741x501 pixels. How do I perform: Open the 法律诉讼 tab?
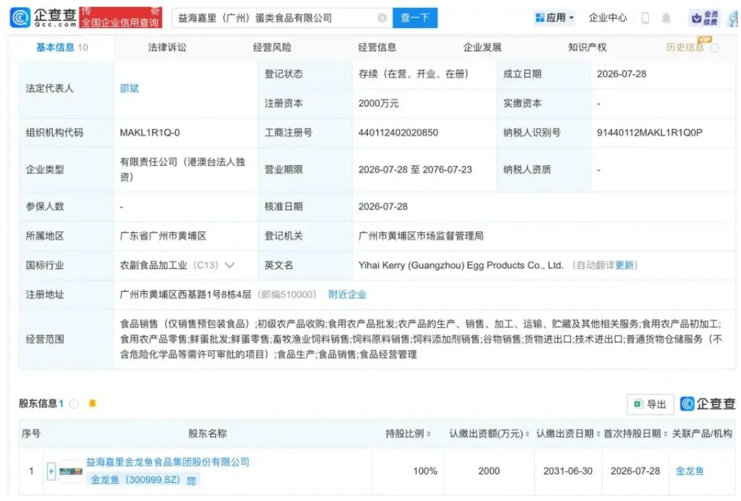[x=167, y=48]
